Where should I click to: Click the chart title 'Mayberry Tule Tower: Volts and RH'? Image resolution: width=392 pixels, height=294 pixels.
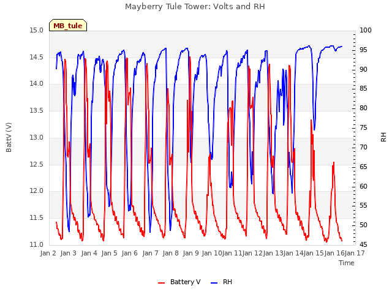click(195, 7)
